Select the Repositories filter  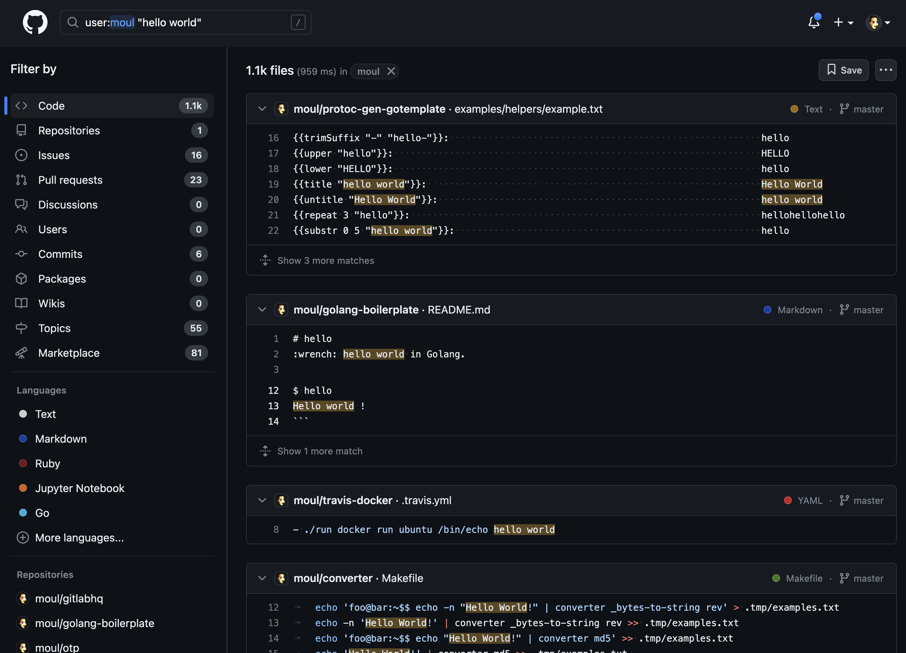click(112, 130)
